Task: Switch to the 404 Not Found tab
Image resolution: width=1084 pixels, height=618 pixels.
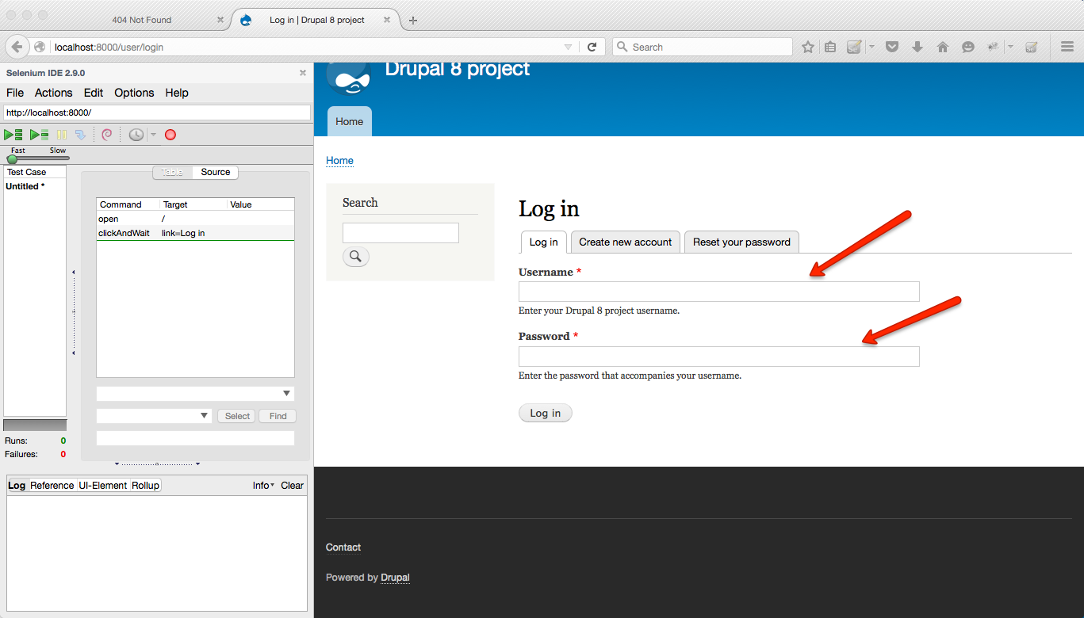Action: pyautogui.click(x=142, y=20)
